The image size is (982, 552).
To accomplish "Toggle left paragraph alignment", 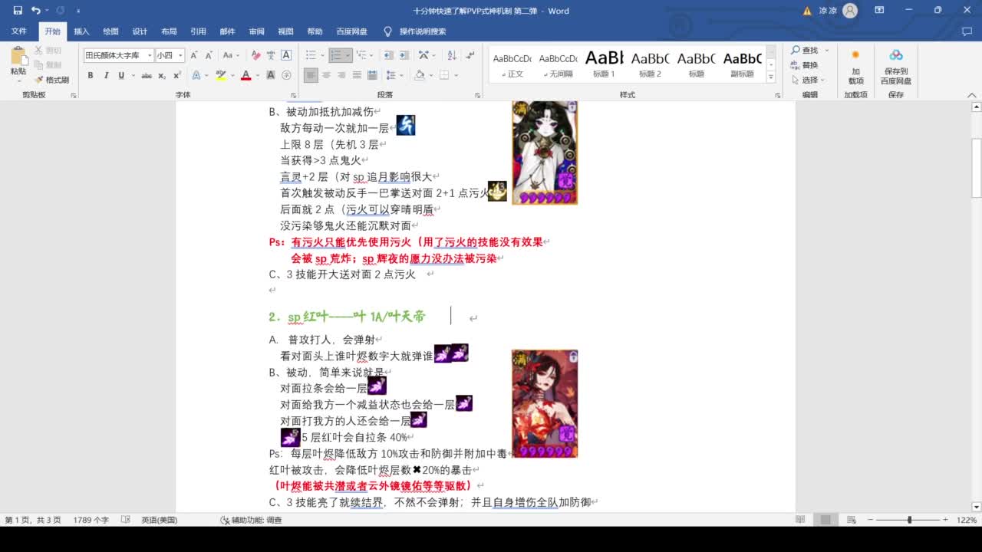I will pos(311,75).
